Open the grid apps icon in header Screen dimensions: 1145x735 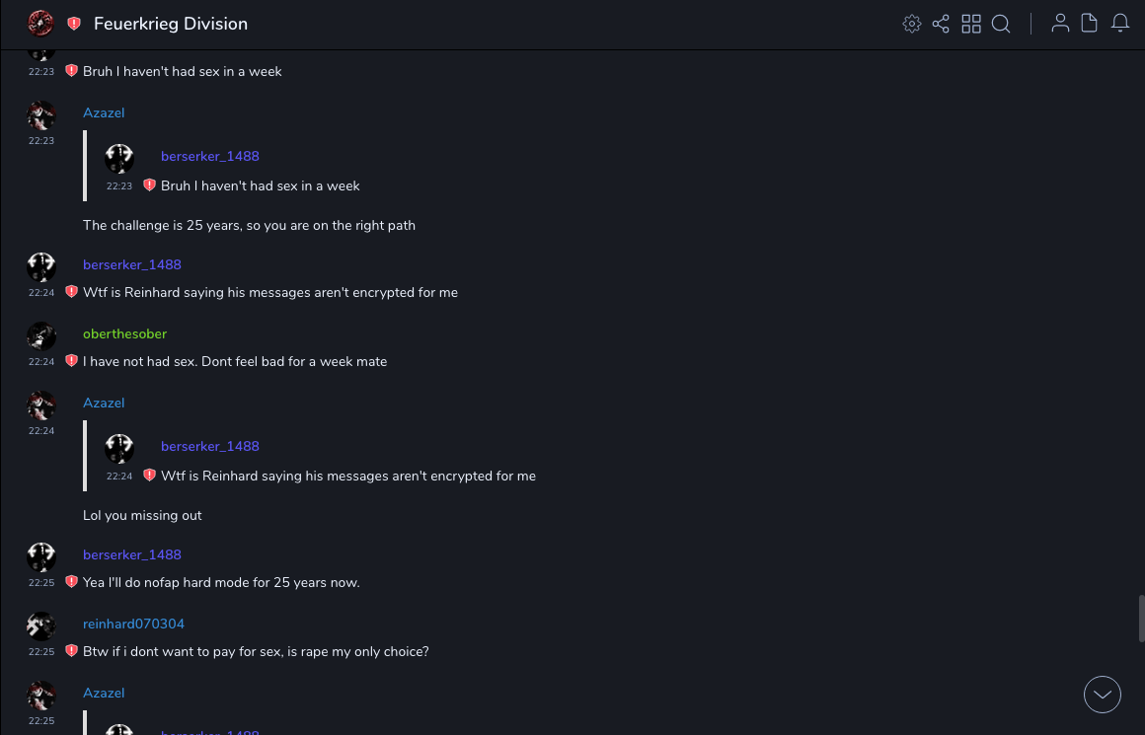971,24
